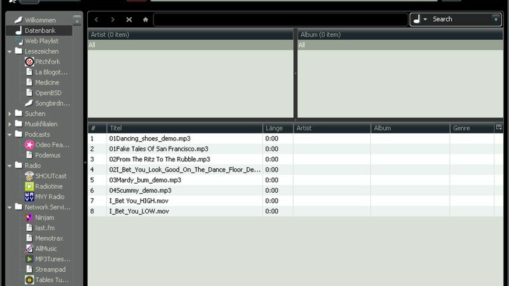Sort tracks by Titel column header
The image size is (509, 286).
click(x=185, y=128)
